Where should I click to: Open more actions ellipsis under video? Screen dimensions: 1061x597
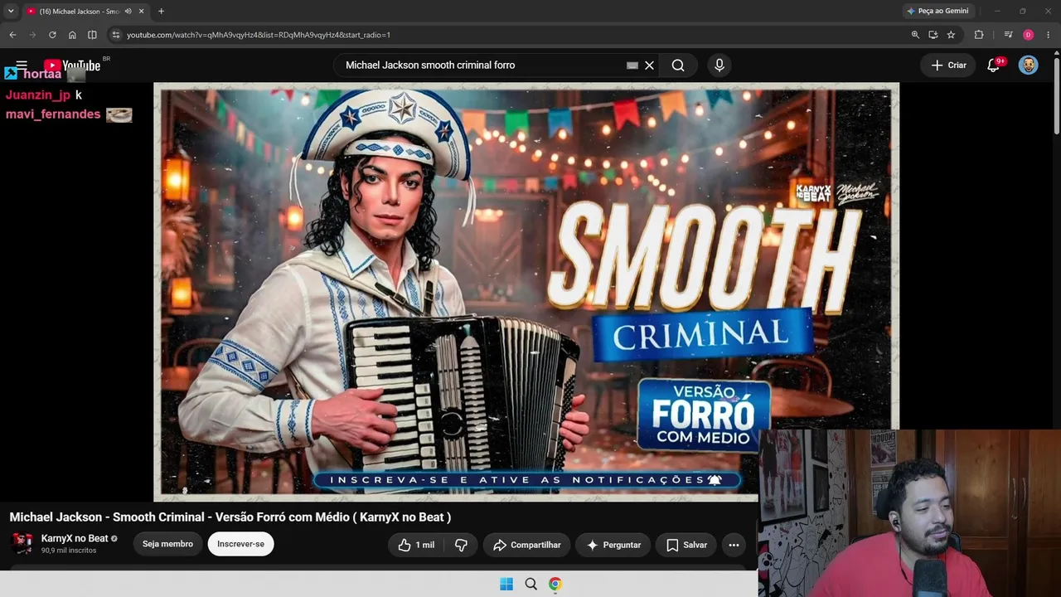click(x=734, y=545)
